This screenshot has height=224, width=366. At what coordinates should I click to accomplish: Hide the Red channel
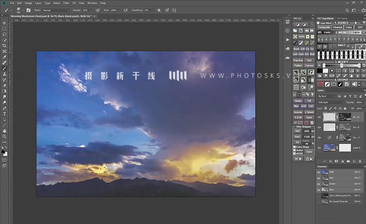318,178
